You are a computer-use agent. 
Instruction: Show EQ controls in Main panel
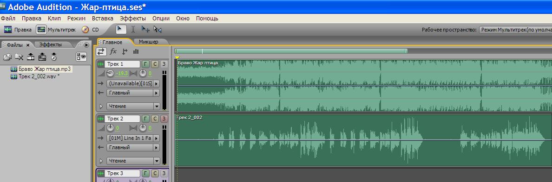(x=136, y=51)
